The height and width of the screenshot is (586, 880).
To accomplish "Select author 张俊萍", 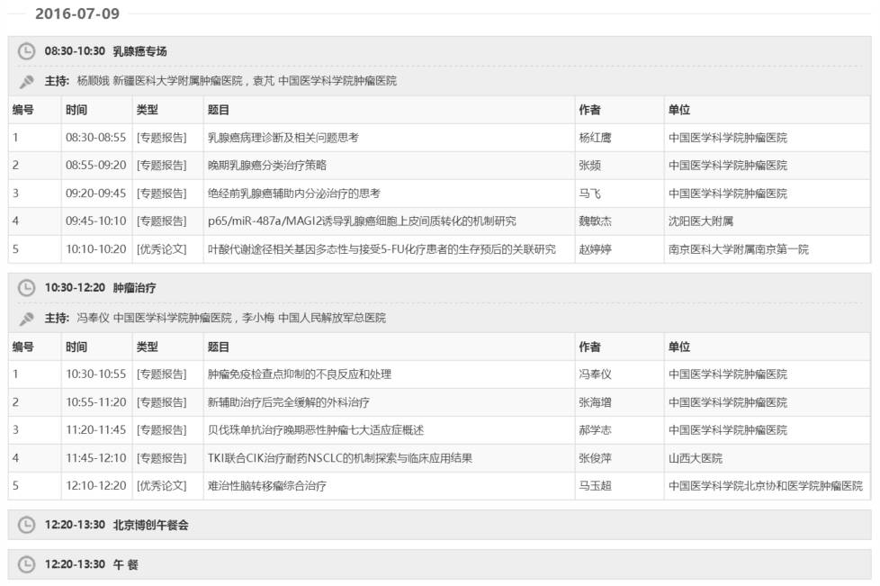I will [x=596, y=458].
